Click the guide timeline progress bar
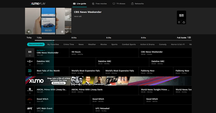Image resolution: width=216 pixels, height=113 pixels. pos(113,40)
